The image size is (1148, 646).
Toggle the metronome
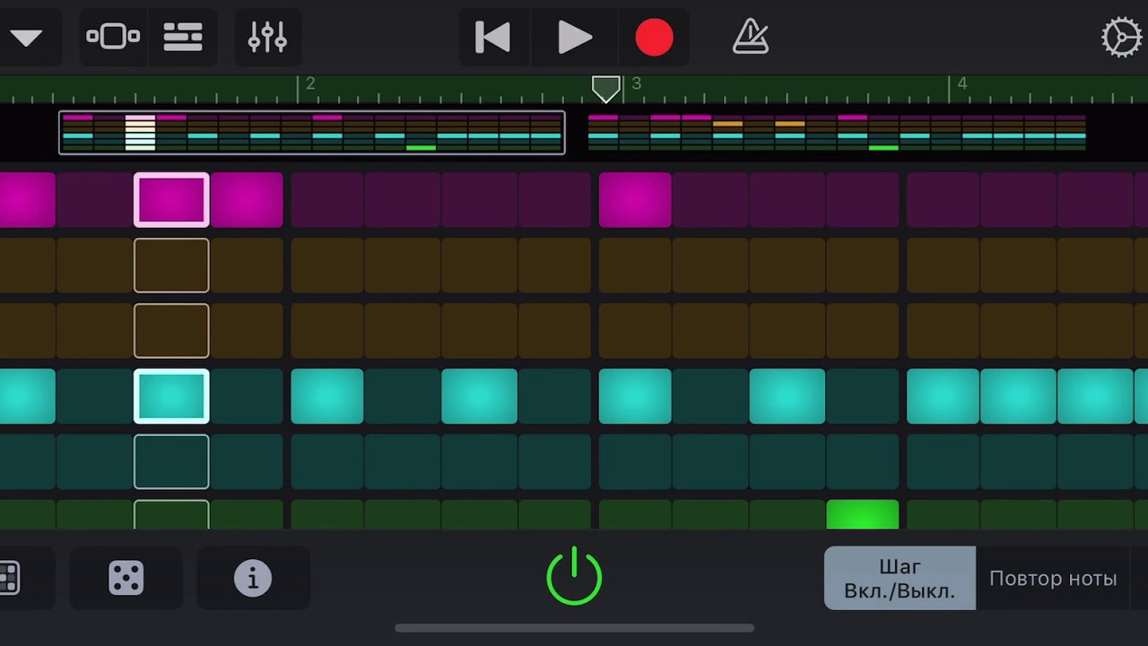(751, 38)
